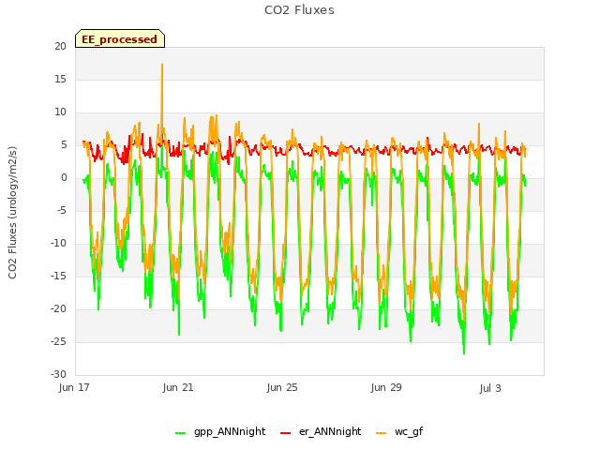The height and width of the screenshot is (450, 600).
Task: Click the Jun 17 x-axis label
Action: 74,387
